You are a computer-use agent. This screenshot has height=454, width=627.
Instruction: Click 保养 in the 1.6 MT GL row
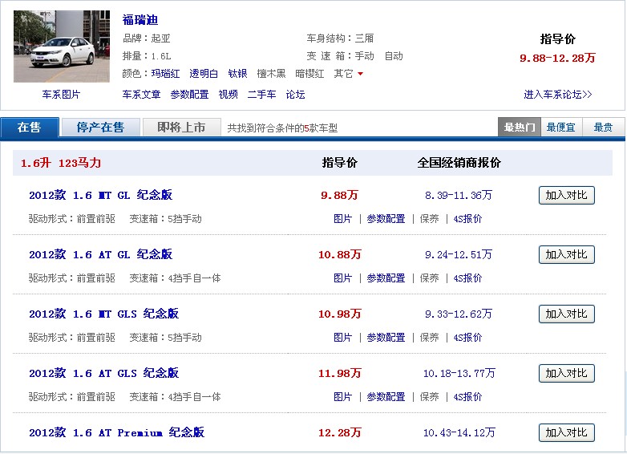tap(429, 219)
